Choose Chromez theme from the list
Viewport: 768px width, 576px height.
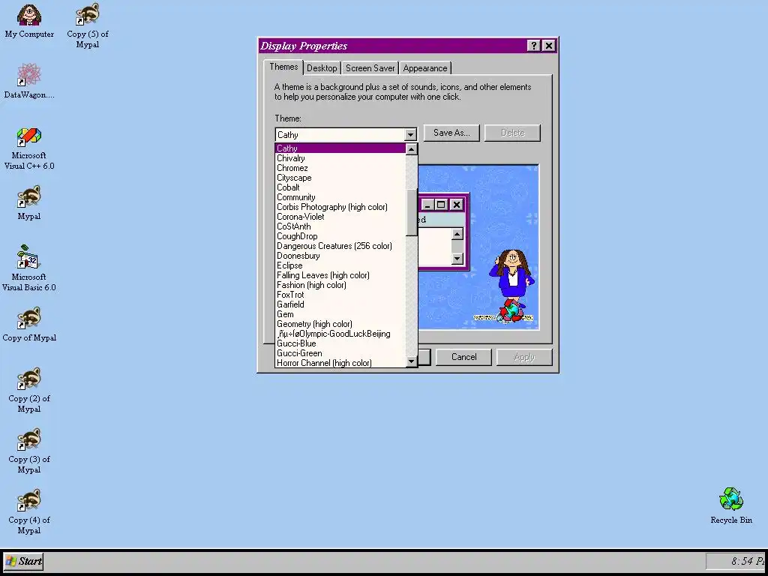(x=340, y=168)
